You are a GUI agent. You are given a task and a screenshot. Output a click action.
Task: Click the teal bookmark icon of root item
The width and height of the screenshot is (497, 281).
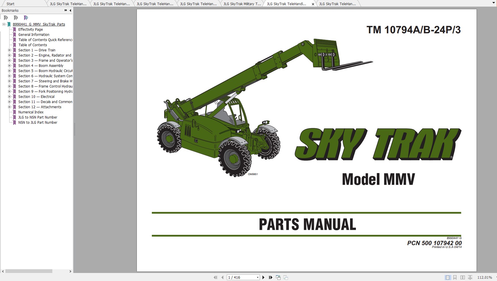[9, 24]
